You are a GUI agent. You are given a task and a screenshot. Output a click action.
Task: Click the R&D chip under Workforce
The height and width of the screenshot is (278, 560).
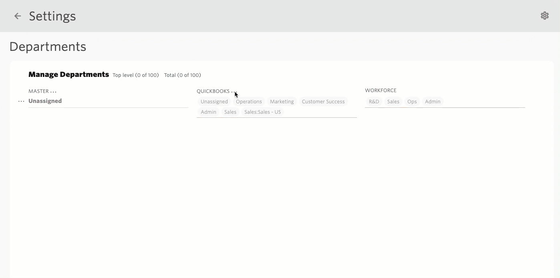pyautogui.click(x=374, y=102)
